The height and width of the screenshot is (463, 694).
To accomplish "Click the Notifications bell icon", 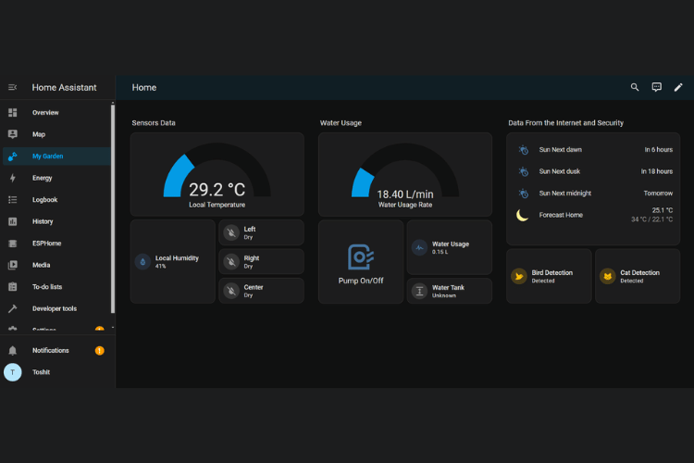I will (12, 350).
